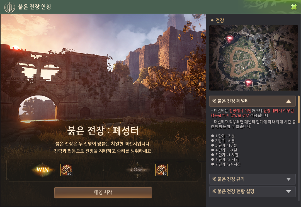The image size is (301, 207).
Task: Click the penalty panel vertical scrollbar
Action: pyautogui.click(x=298, y=109)
